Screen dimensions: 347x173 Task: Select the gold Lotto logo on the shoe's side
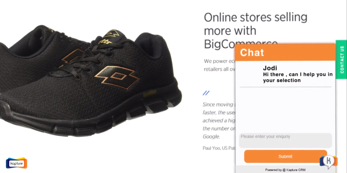[117, 77]
